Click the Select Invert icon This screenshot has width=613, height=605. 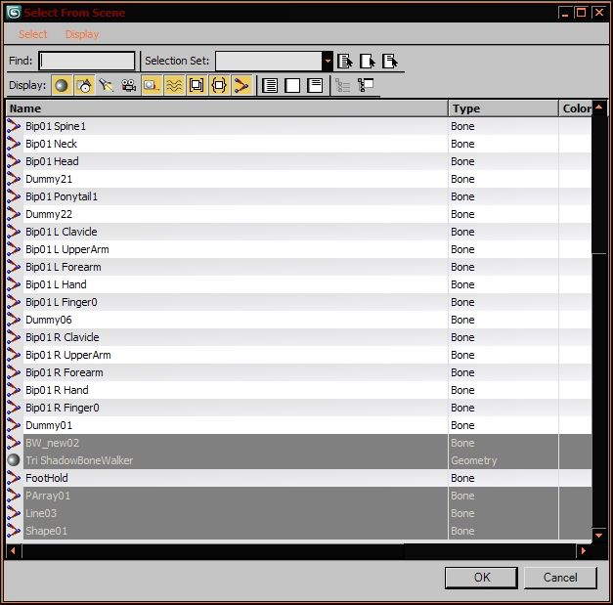[390, 61]
